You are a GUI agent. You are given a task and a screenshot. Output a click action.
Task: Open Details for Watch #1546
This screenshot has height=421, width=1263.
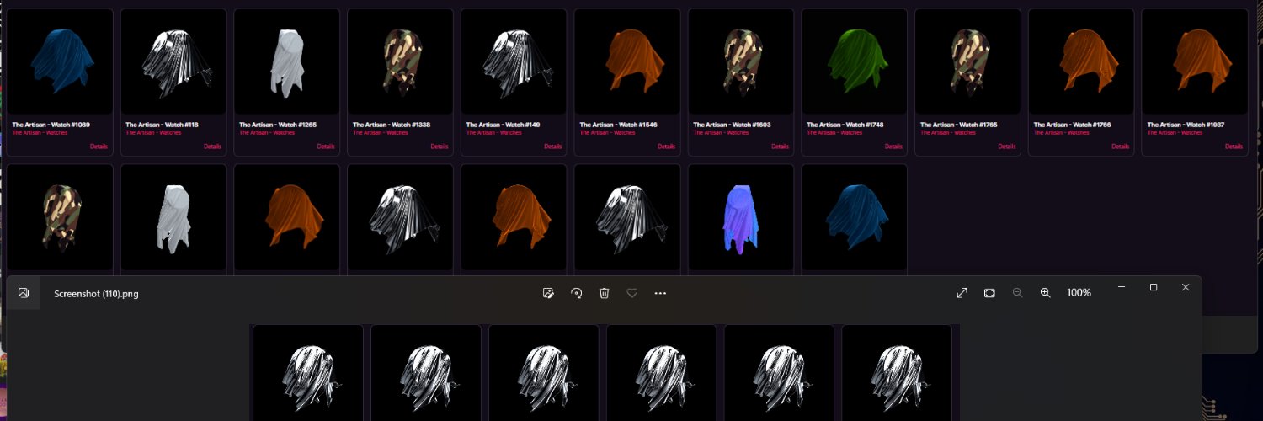pyautogui.click(x=667, y=147)
